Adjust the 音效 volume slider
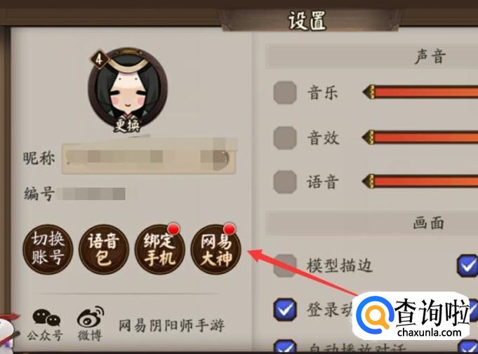This screenshot has width=478, height=354. coord(420,137)
